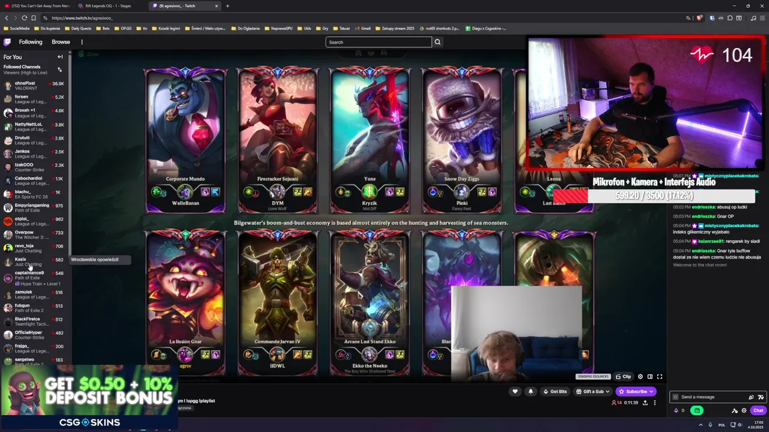Open captainlance9 channel in sidebar

[x=34, y=278]
